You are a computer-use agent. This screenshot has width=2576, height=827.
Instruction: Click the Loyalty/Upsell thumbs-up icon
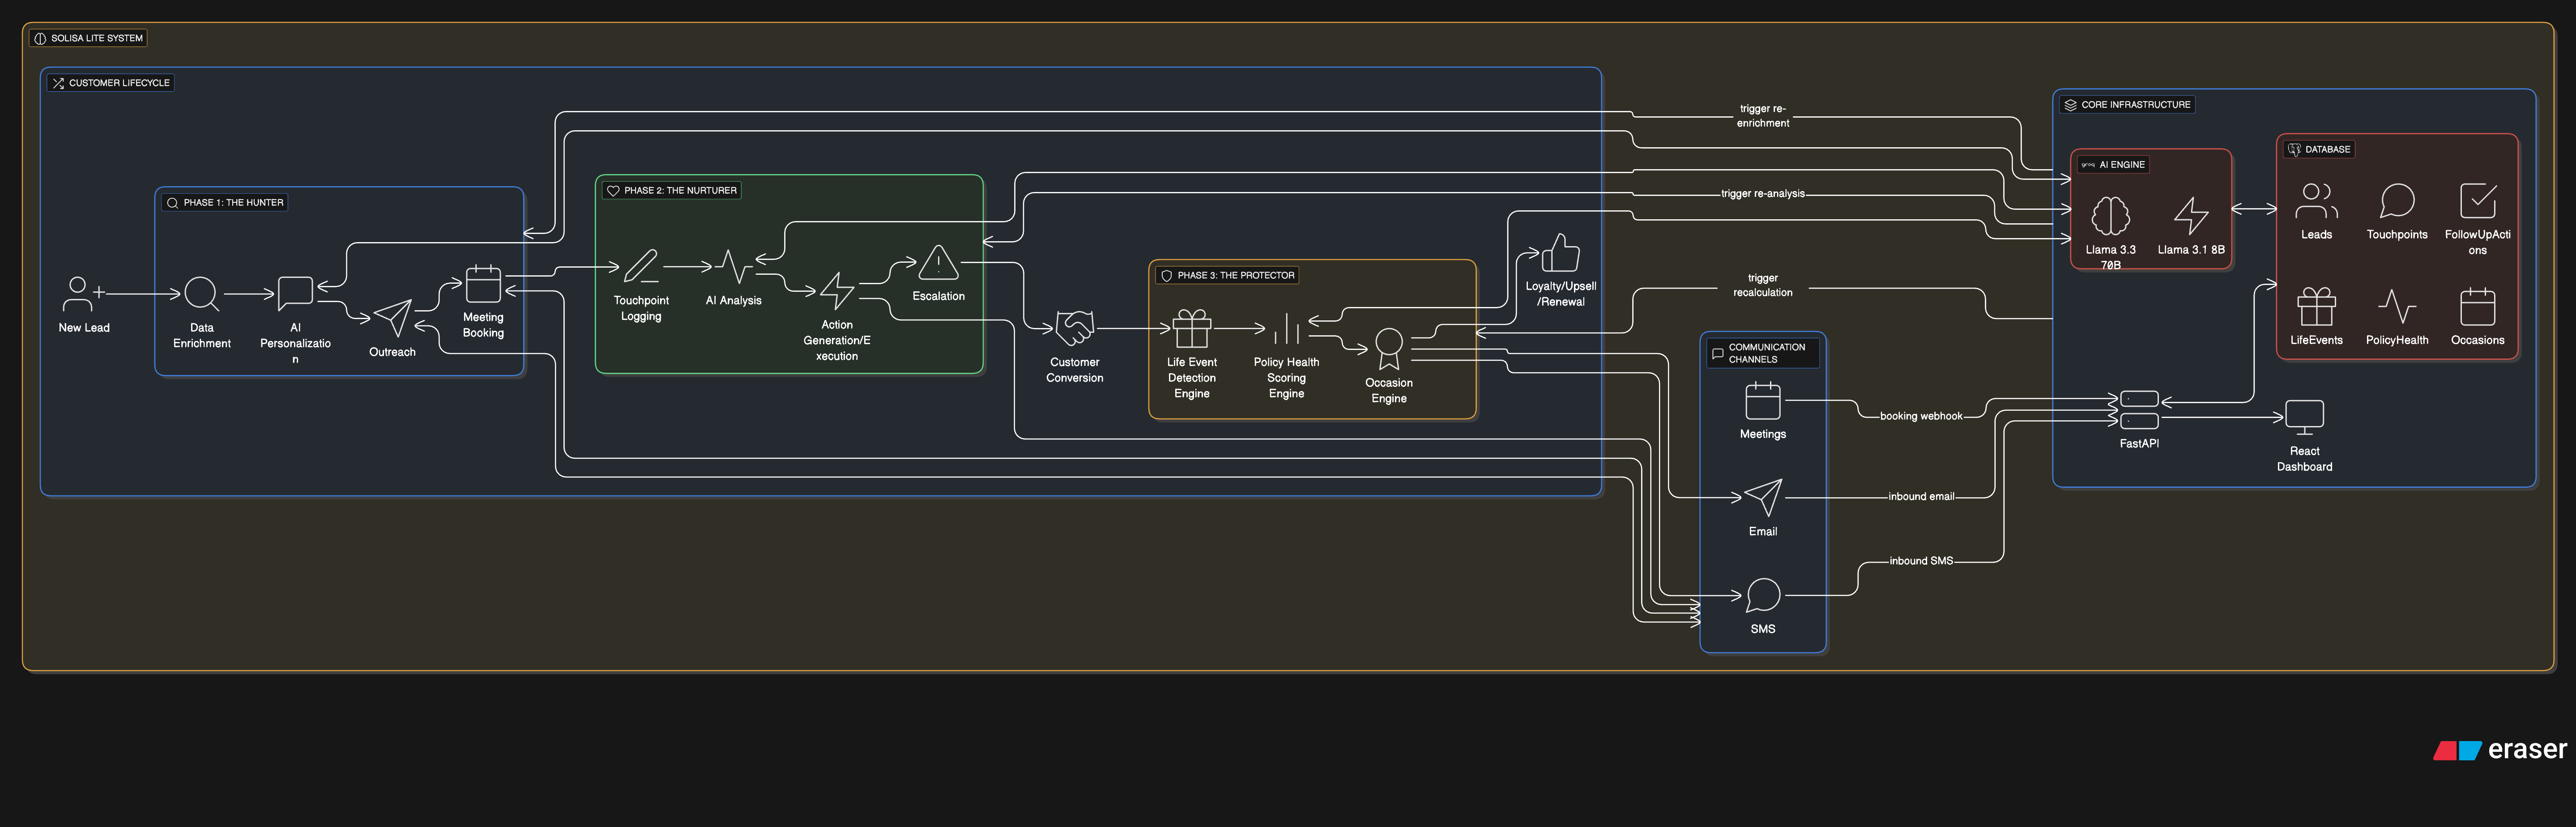tap(1560, 253)
